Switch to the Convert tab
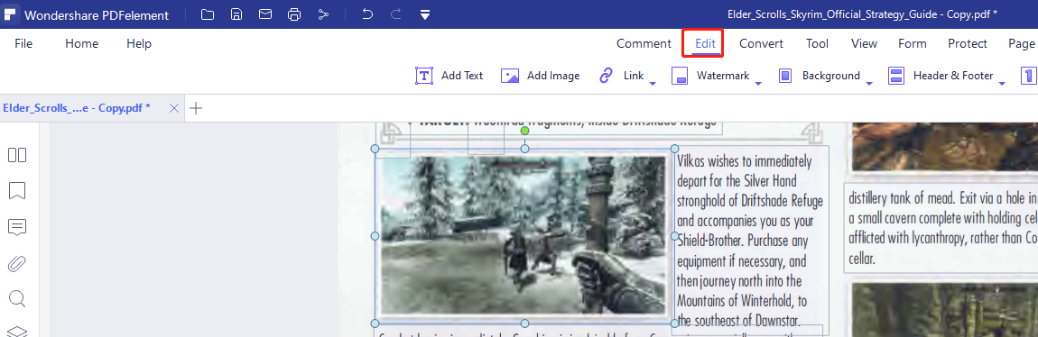The height and width of the screenshot is (337, 1038). (x=761, y=43)
